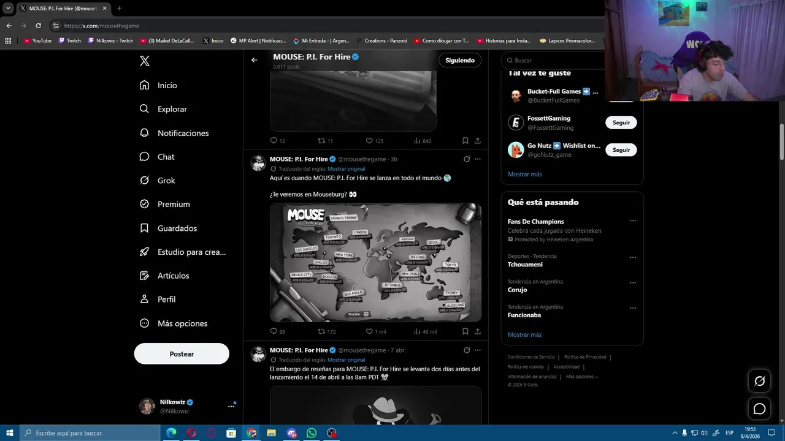Open site info icon in address bar

(56, 26)
